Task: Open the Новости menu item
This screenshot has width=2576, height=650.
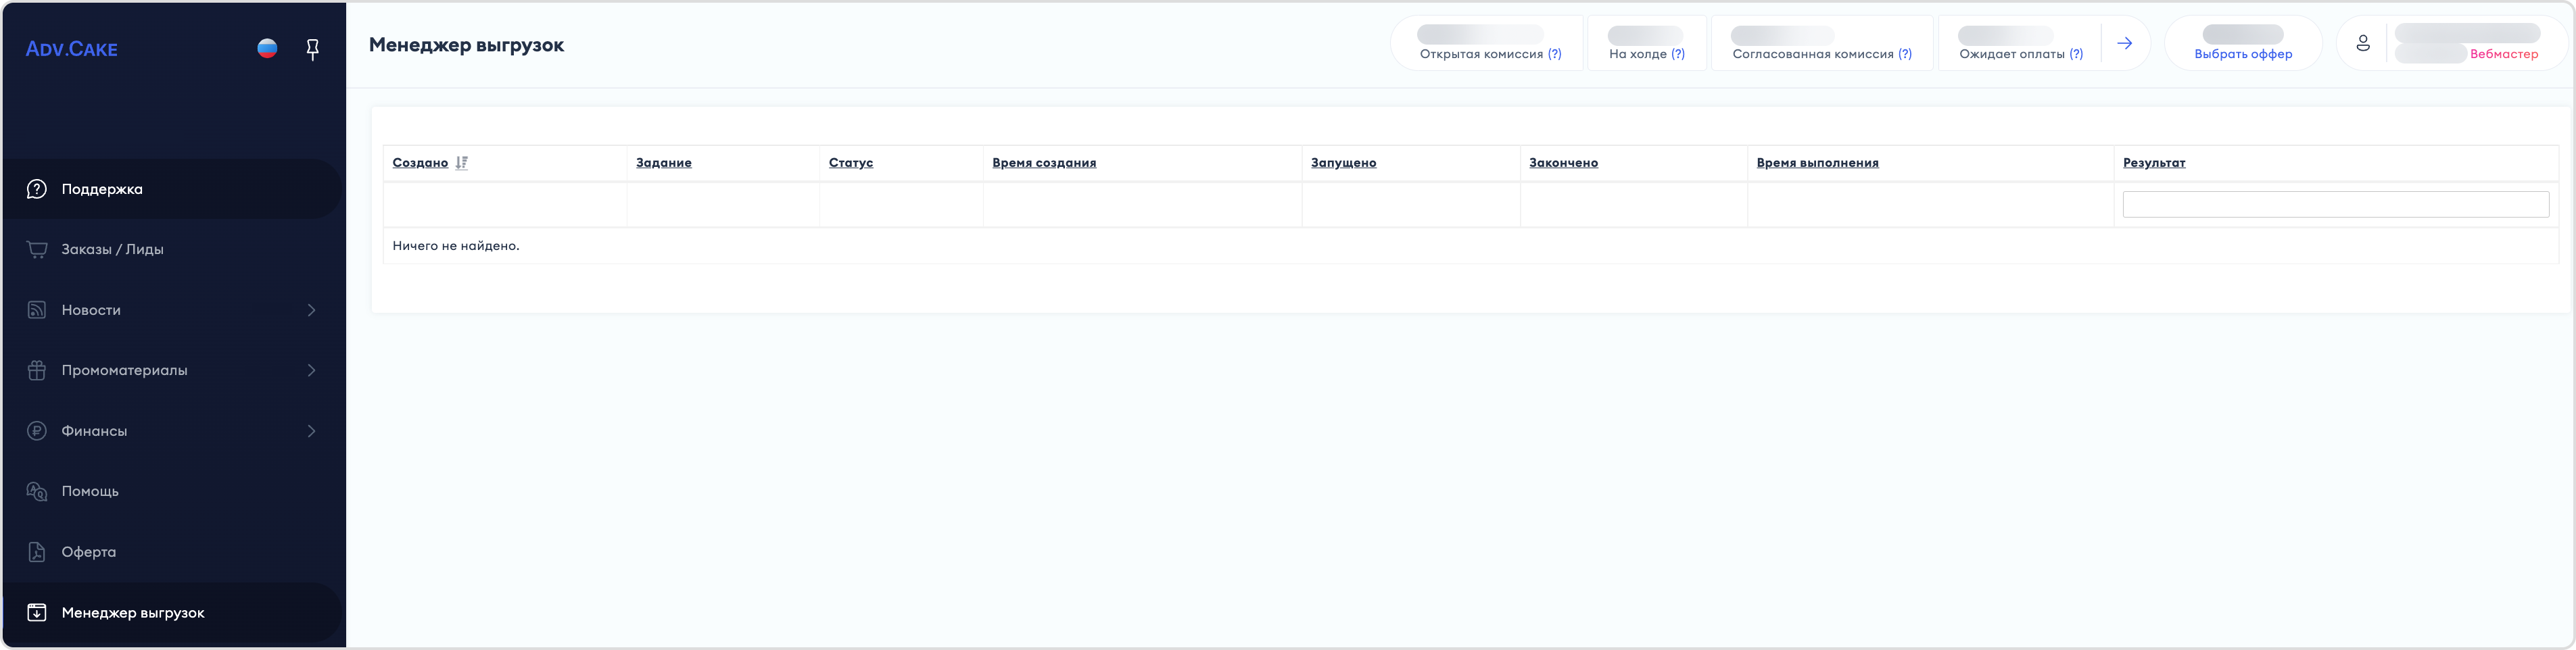Action: (x=173, y=310)
